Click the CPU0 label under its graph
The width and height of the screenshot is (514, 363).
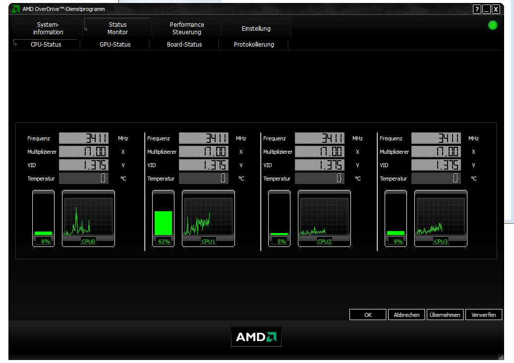pos(89,242)
